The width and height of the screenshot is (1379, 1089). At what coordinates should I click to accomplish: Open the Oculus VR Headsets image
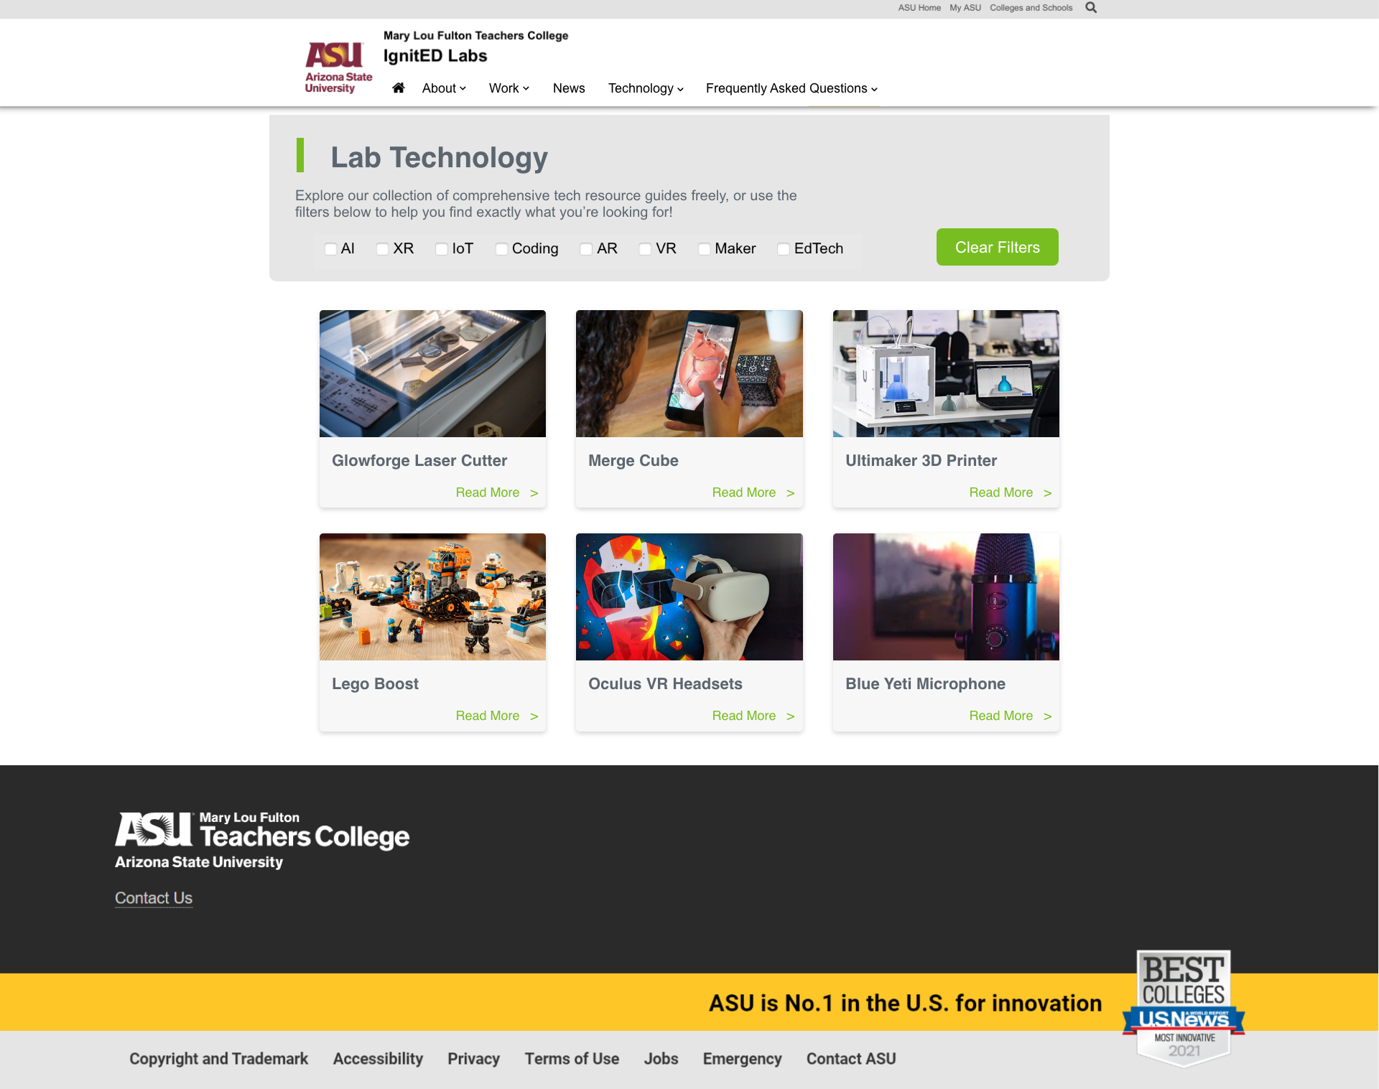(x=689, y=597)
